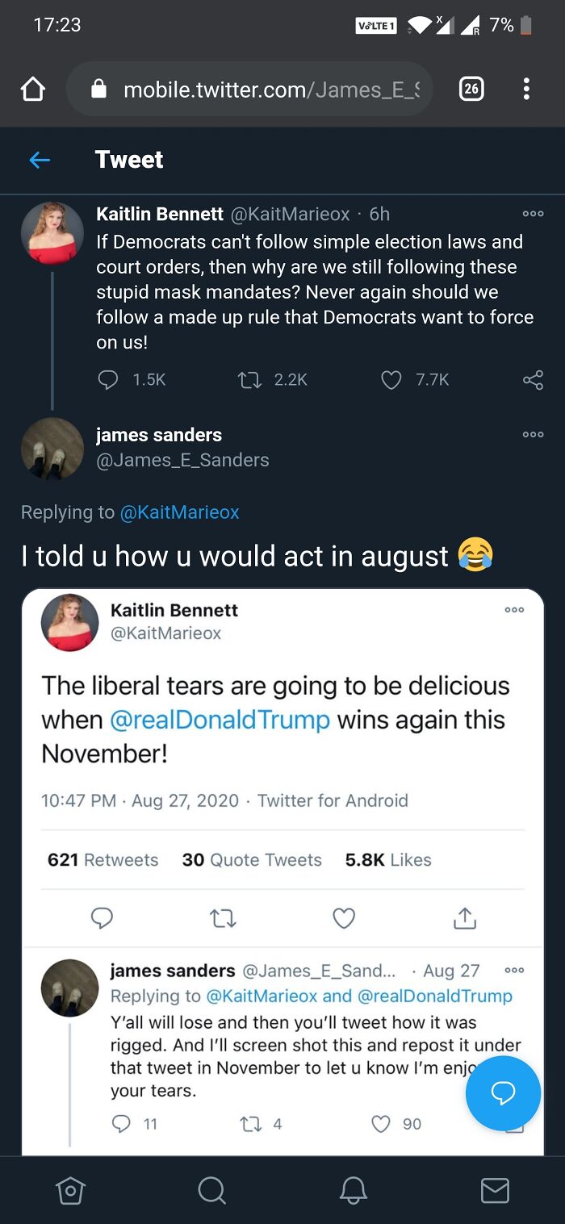565x1224 pixels.
Task: Tap the blue floating reply button
Action: click(x=503, y=1093)
